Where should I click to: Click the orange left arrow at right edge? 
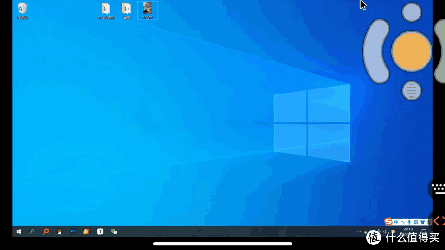point(436,221)
